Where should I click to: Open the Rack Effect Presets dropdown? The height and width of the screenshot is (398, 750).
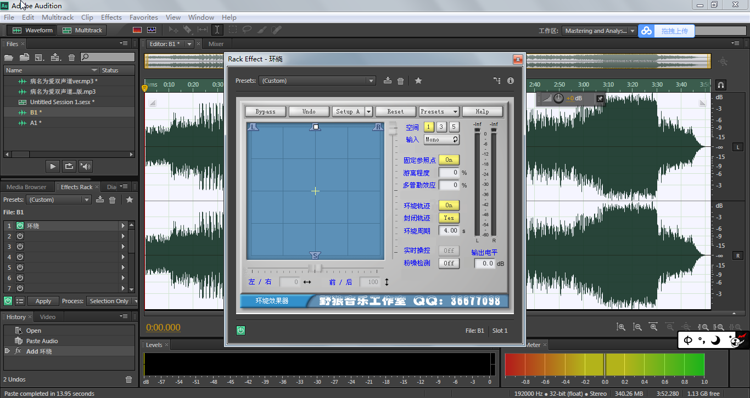pos(317,81)
